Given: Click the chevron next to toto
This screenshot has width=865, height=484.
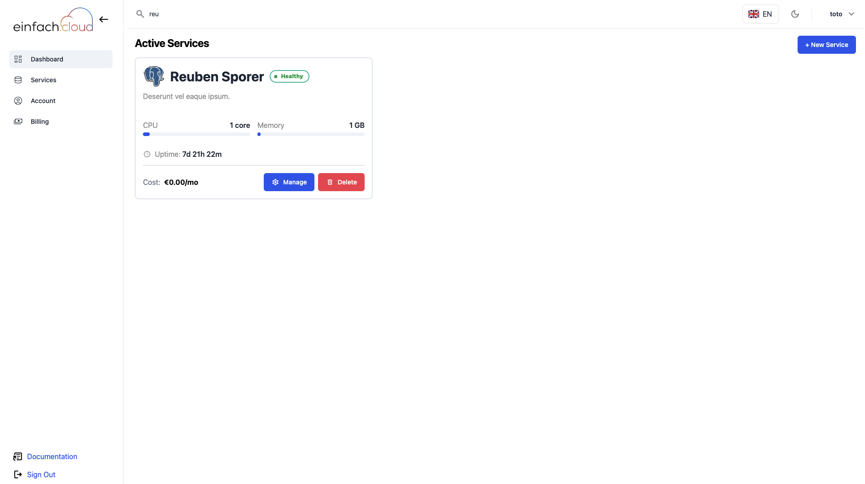Looking at the screenshot, I should [851, 14].
